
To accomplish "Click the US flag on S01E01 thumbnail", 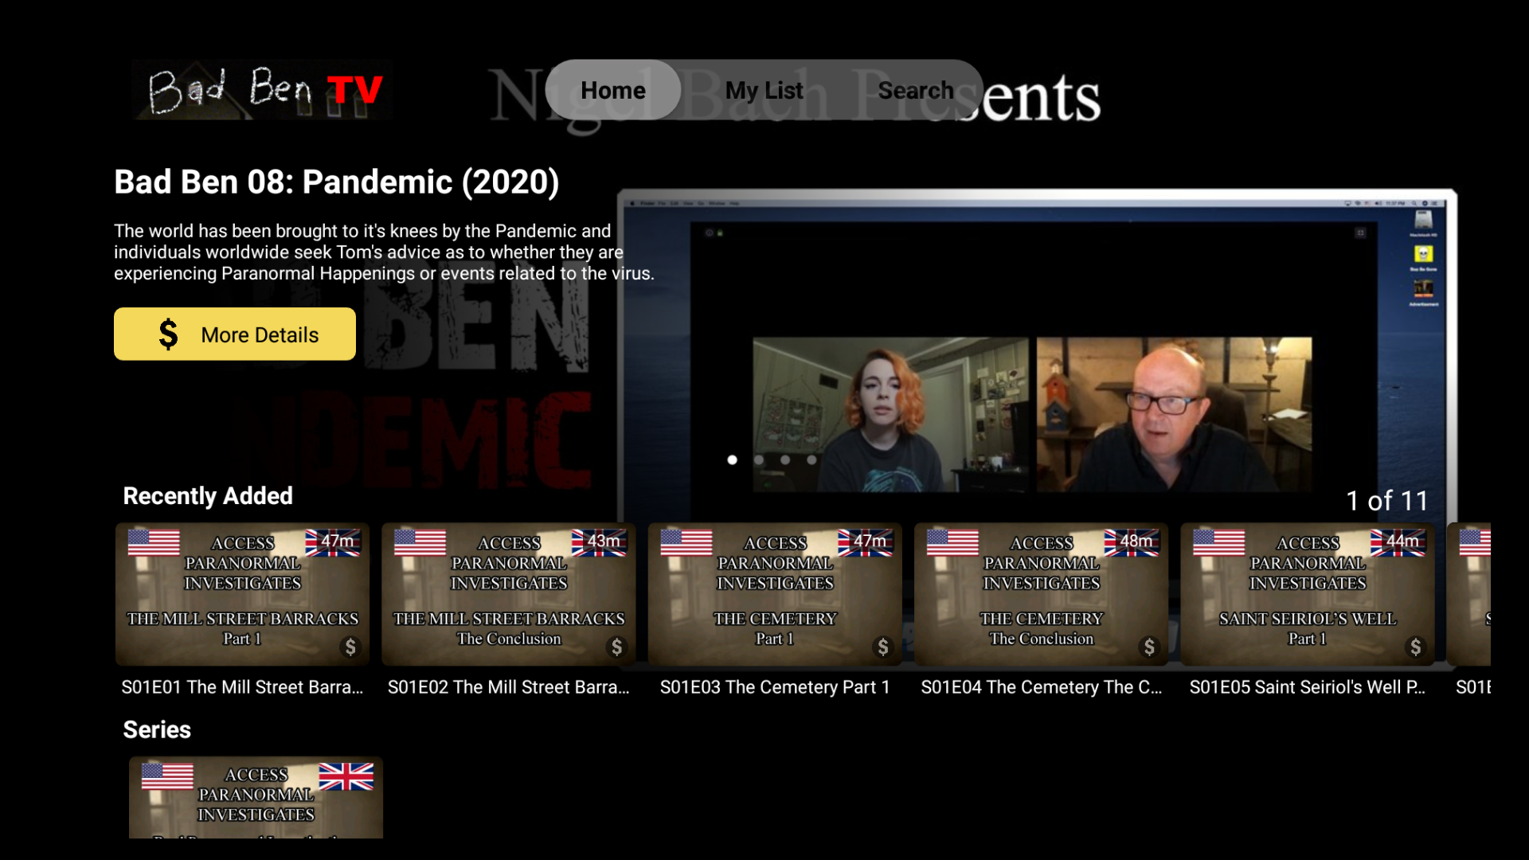I will [154, 543].
